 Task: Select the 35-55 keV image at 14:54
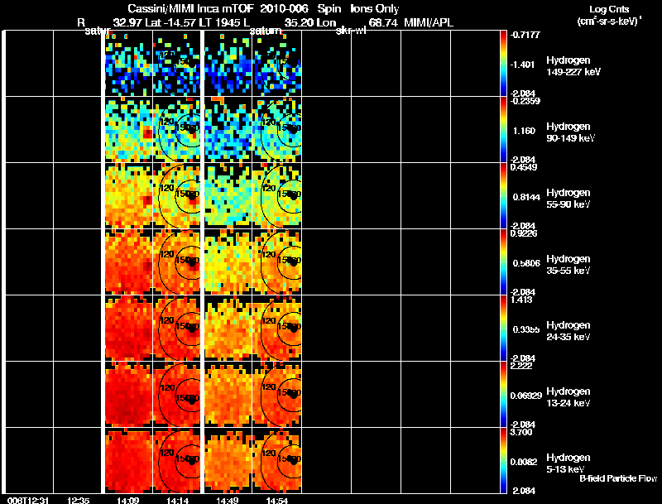pos(277,262)
